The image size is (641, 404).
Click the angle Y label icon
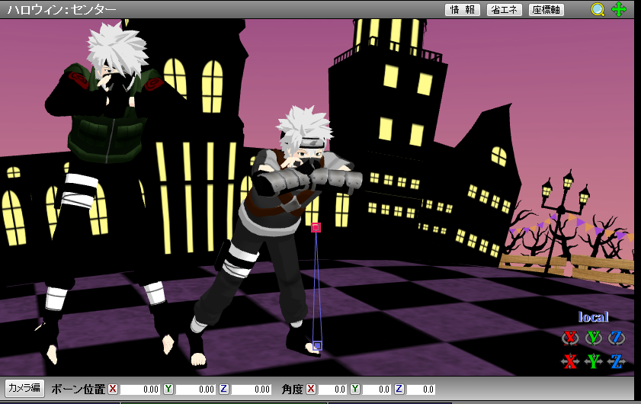pos(355,389)
